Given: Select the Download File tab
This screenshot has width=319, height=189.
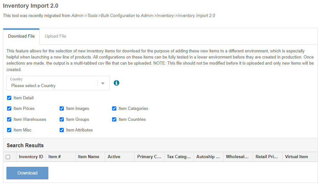Looking at the screenshot, I should pyautogui.click(x=21, y=36).
